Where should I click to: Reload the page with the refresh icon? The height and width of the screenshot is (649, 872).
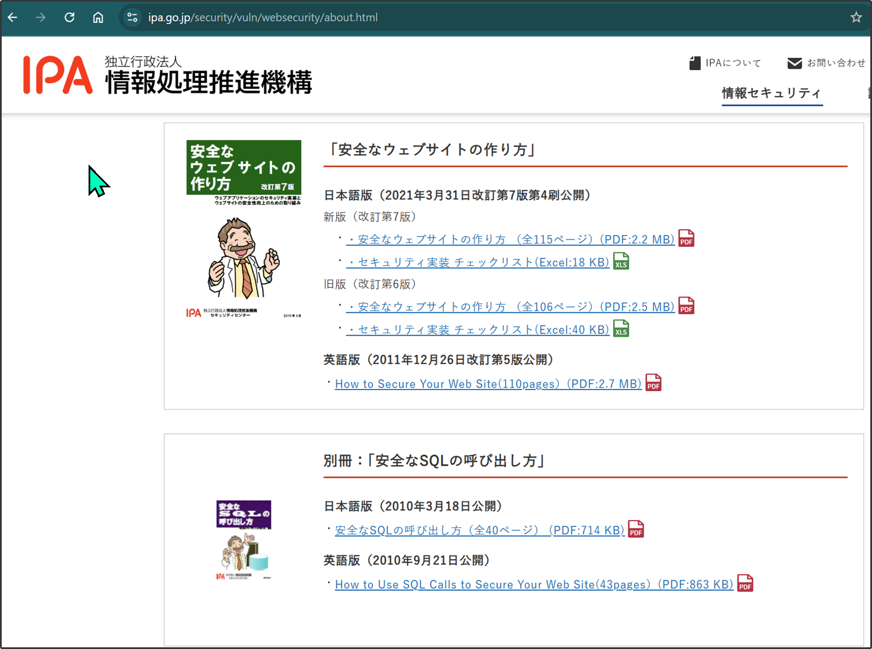click(69, 18)
